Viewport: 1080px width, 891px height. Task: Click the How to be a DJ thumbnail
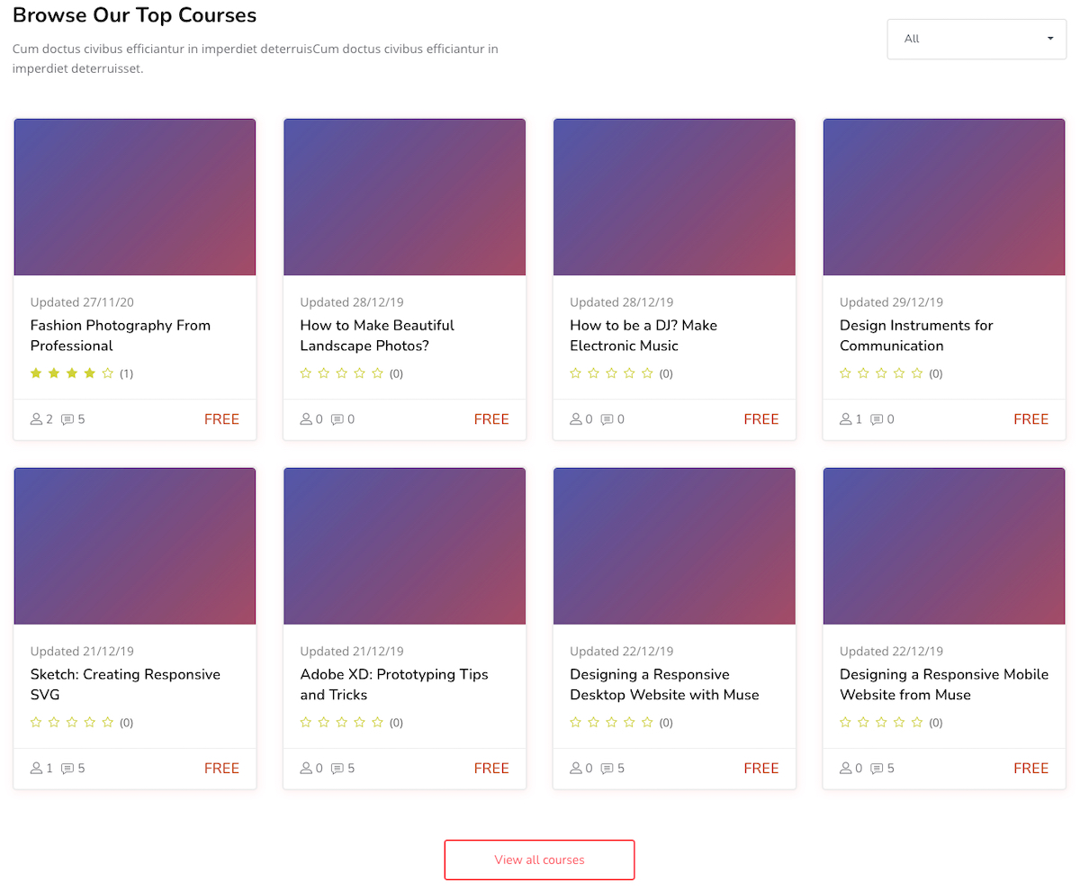pos(674,197)
